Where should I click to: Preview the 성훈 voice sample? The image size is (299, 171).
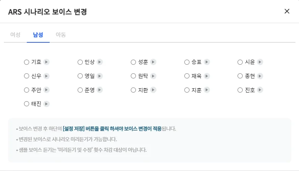pos(153,62)
